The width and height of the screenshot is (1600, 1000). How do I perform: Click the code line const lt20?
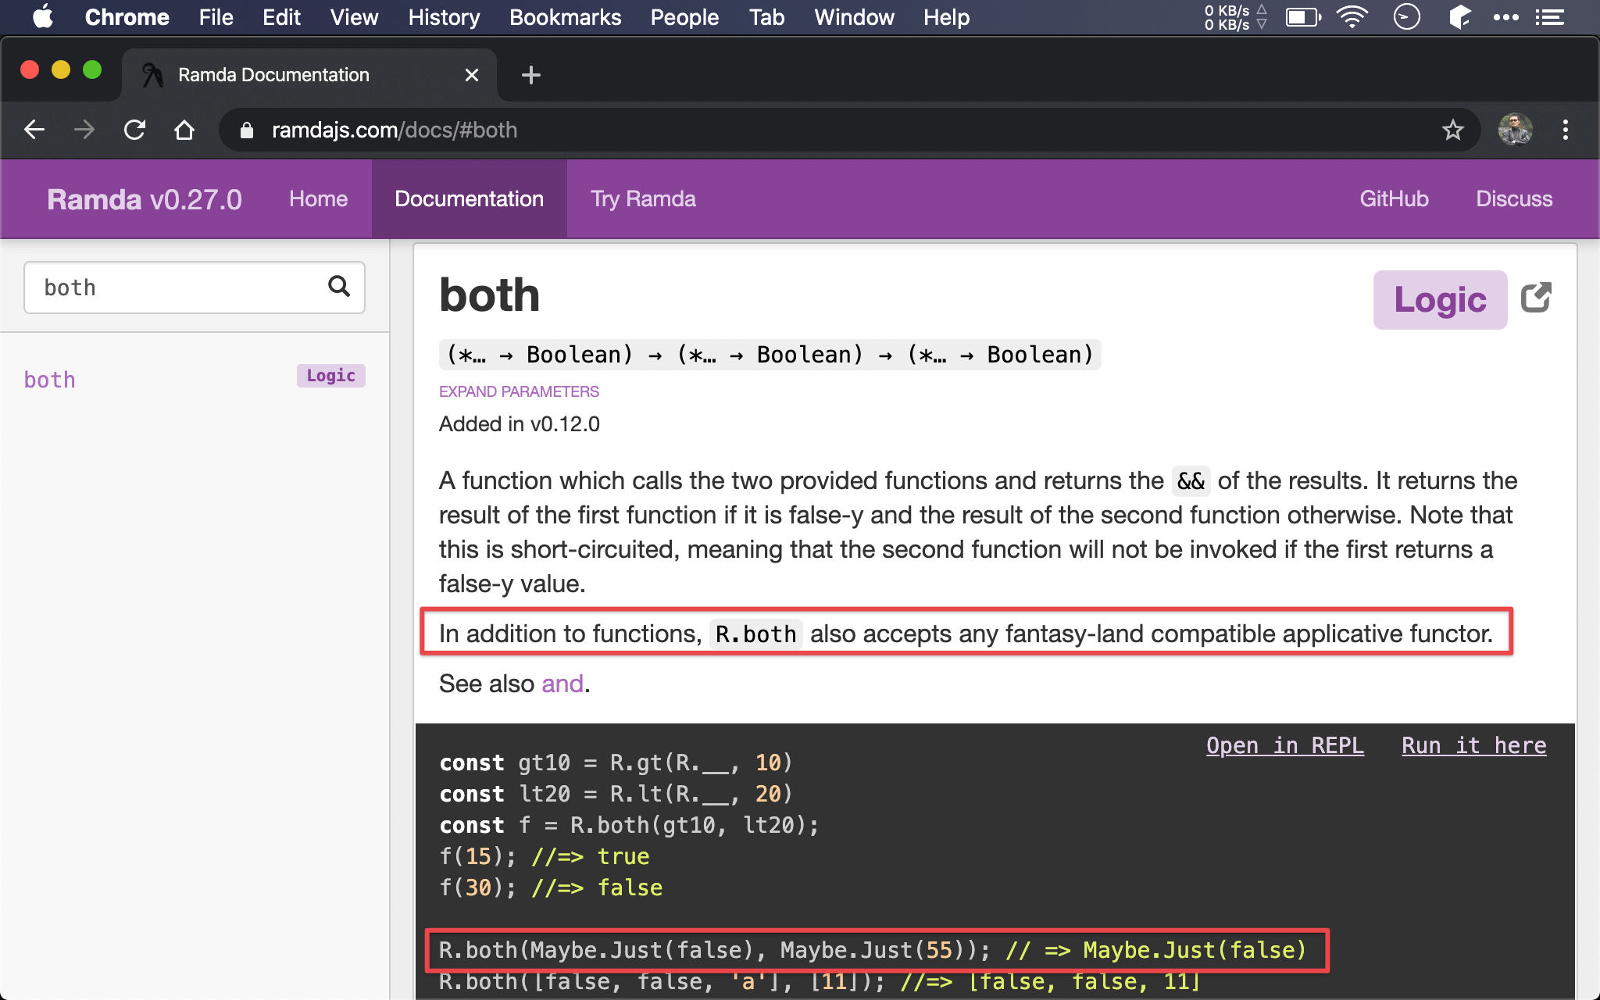(616, 794)
